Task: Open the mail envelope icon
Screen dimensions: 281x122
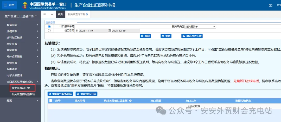Action: 271,5
